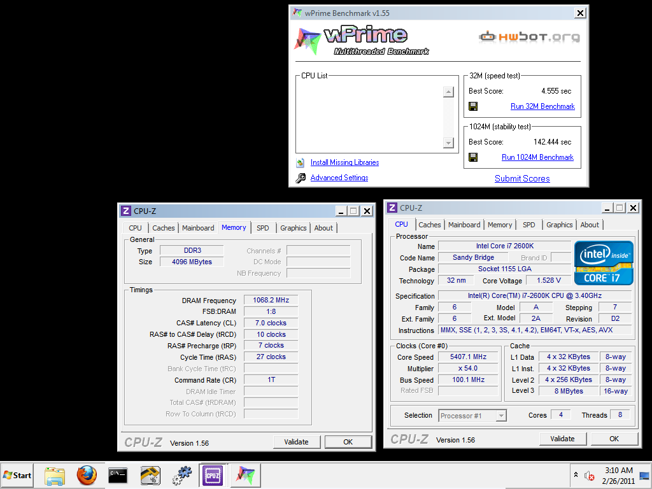
Task: Click the 1024M best score 142.444 sec
Action: point(553,142)
